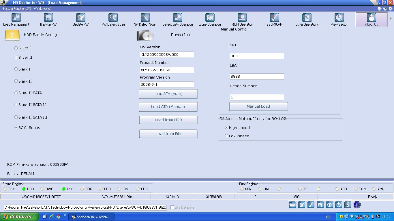This screenshot has height=221, width=394.
Task: Click the SalvationDATA taskbar button
Action: point(91,217)
